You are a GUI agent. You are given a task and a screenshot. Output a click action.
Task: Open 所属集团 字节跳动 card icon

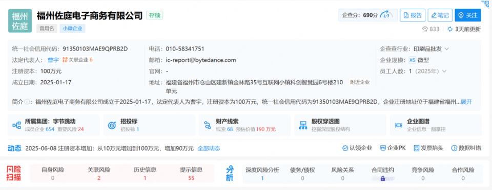16,125
